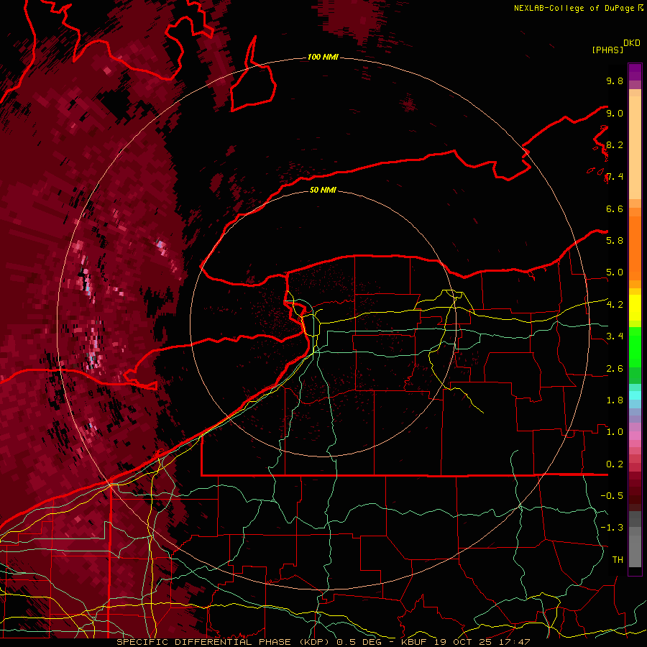Select the 6.6 value on the color scale
Viewport: 647px width, 647px height.
[x=615, y=208]
